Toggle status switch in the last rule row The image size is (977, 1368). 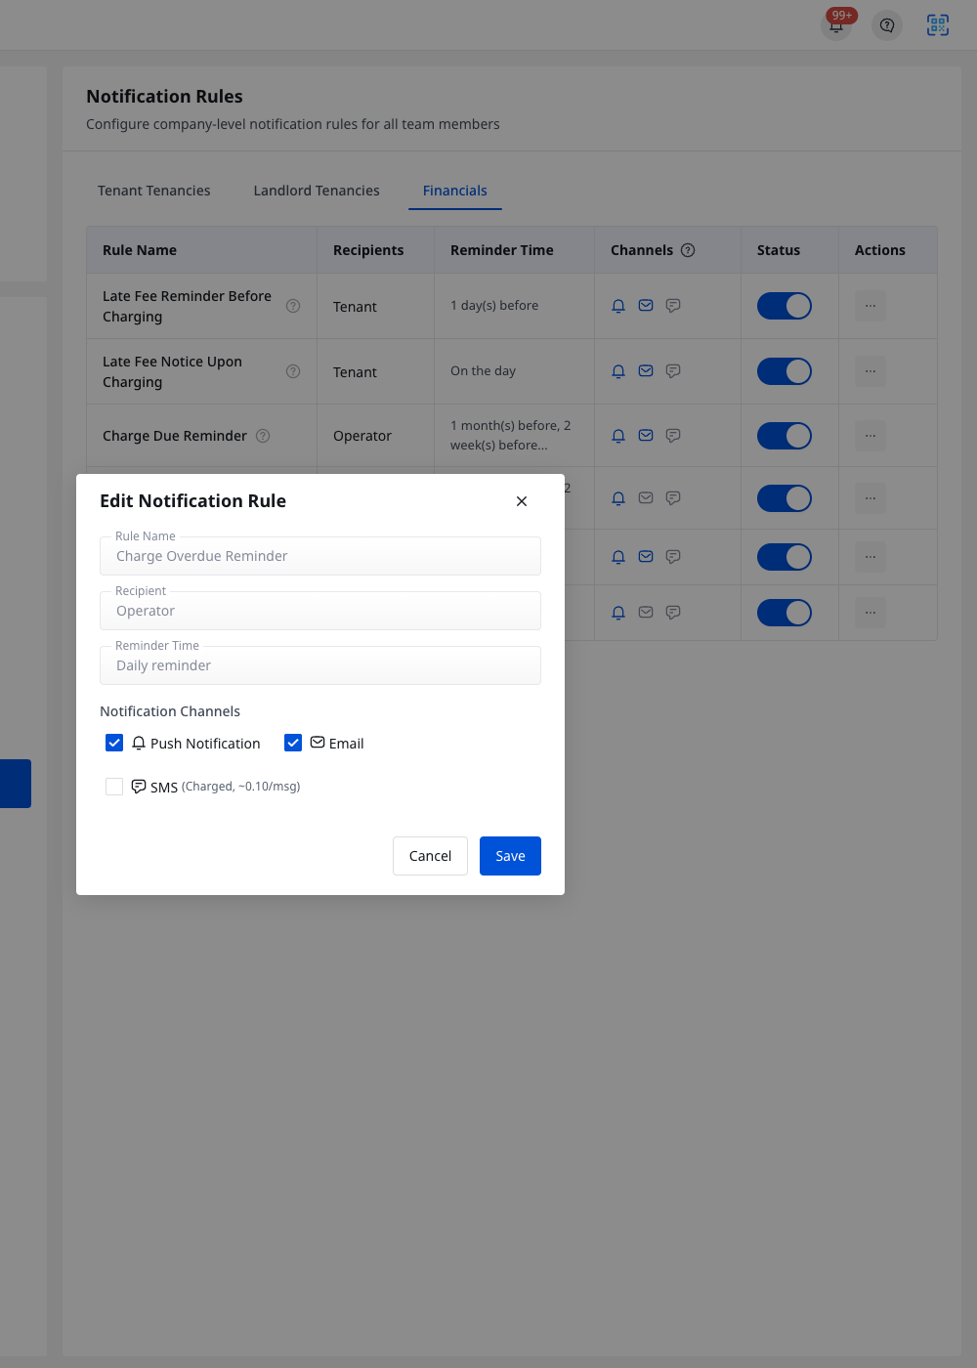click(x=785, y=613)
